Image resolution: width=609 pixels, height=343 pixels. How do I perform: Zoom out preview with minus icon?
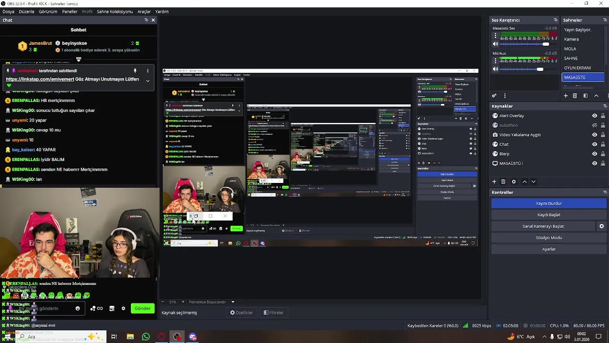pyautogui.click(x=163, y=302)
